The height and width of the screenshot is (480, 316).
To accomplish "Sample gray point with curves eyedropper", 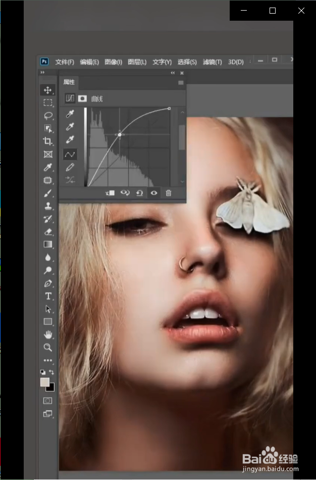I will 70,127.
